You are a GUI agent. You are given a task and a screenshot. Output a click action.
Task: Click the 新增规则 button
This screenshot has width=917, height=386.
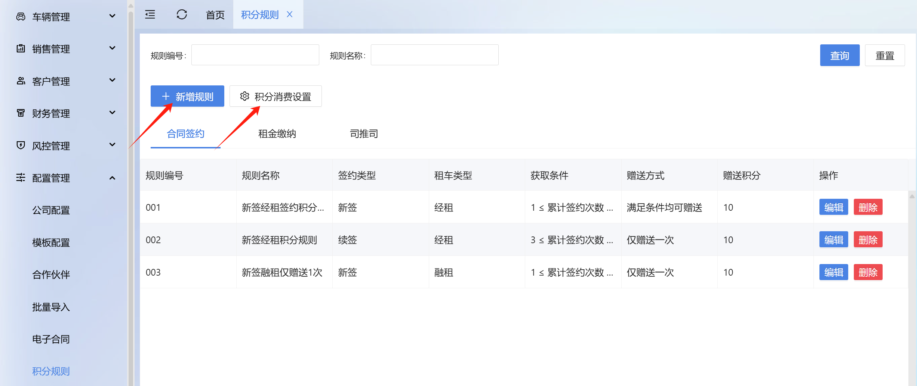[187, 97]
